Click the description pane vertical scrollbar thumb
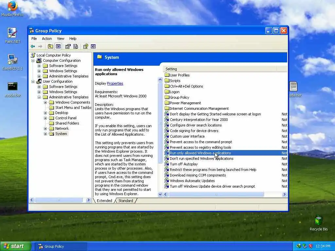The image size is (335, 251). [160, 123]
